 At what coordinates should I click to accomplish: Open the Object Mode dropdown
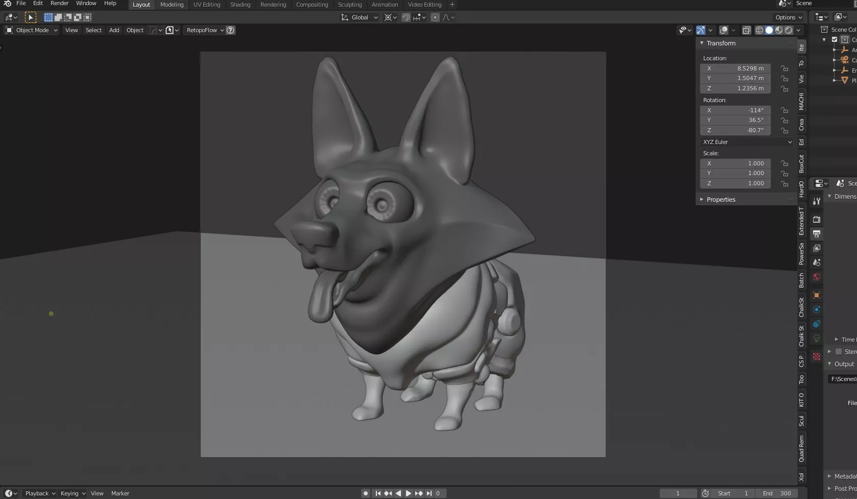[32, 30]
